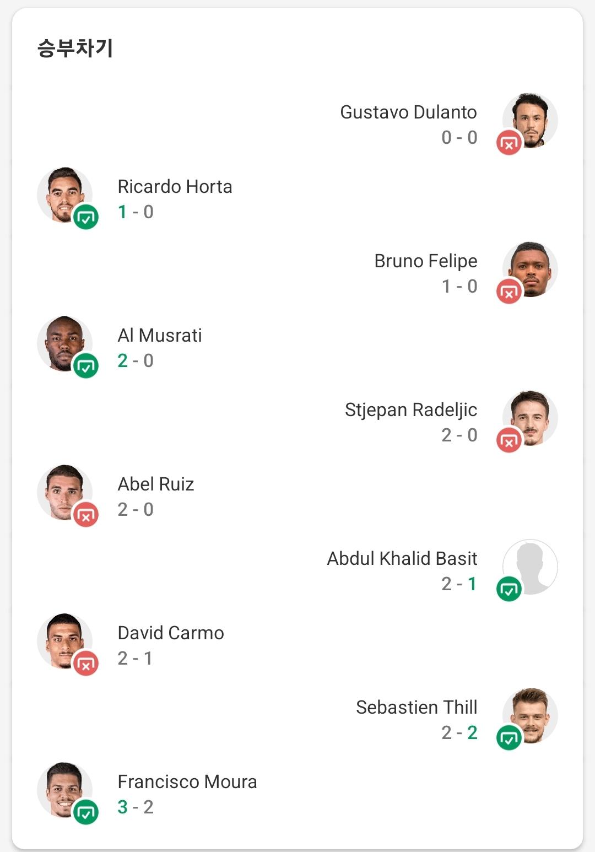Open Gustavo Dulanto's player photo
This screenshot has width=595, height=852.
pyautogui.click(x=530, y=120)
